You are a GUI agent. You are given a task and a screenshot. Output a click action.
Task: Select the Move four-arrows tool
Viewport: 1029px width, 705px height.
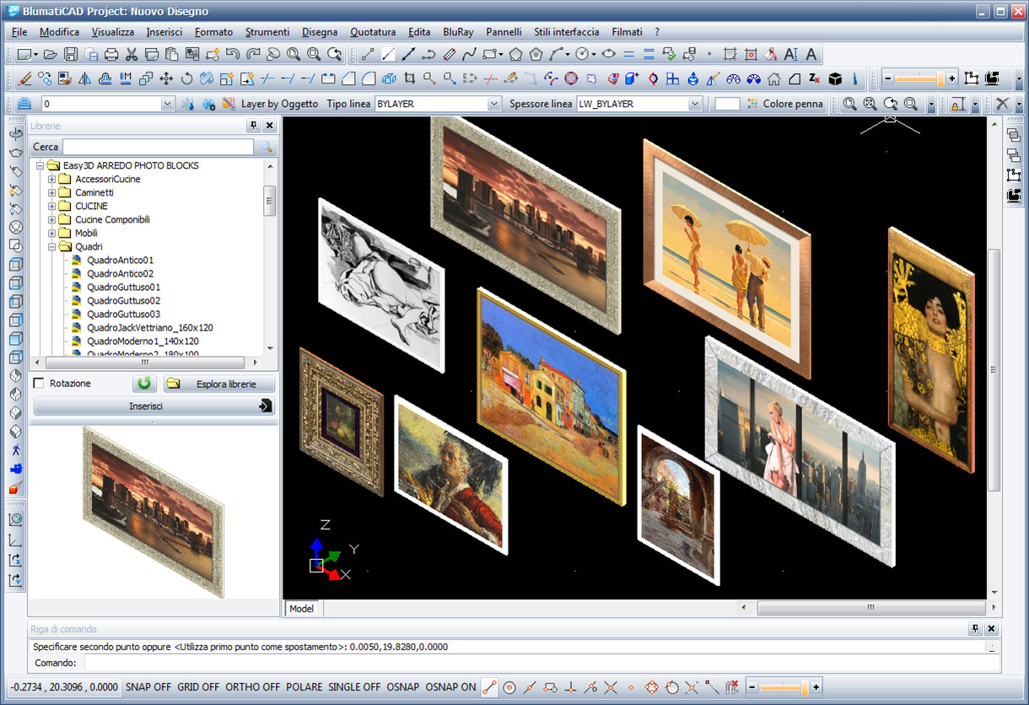(x=166, y=79)
